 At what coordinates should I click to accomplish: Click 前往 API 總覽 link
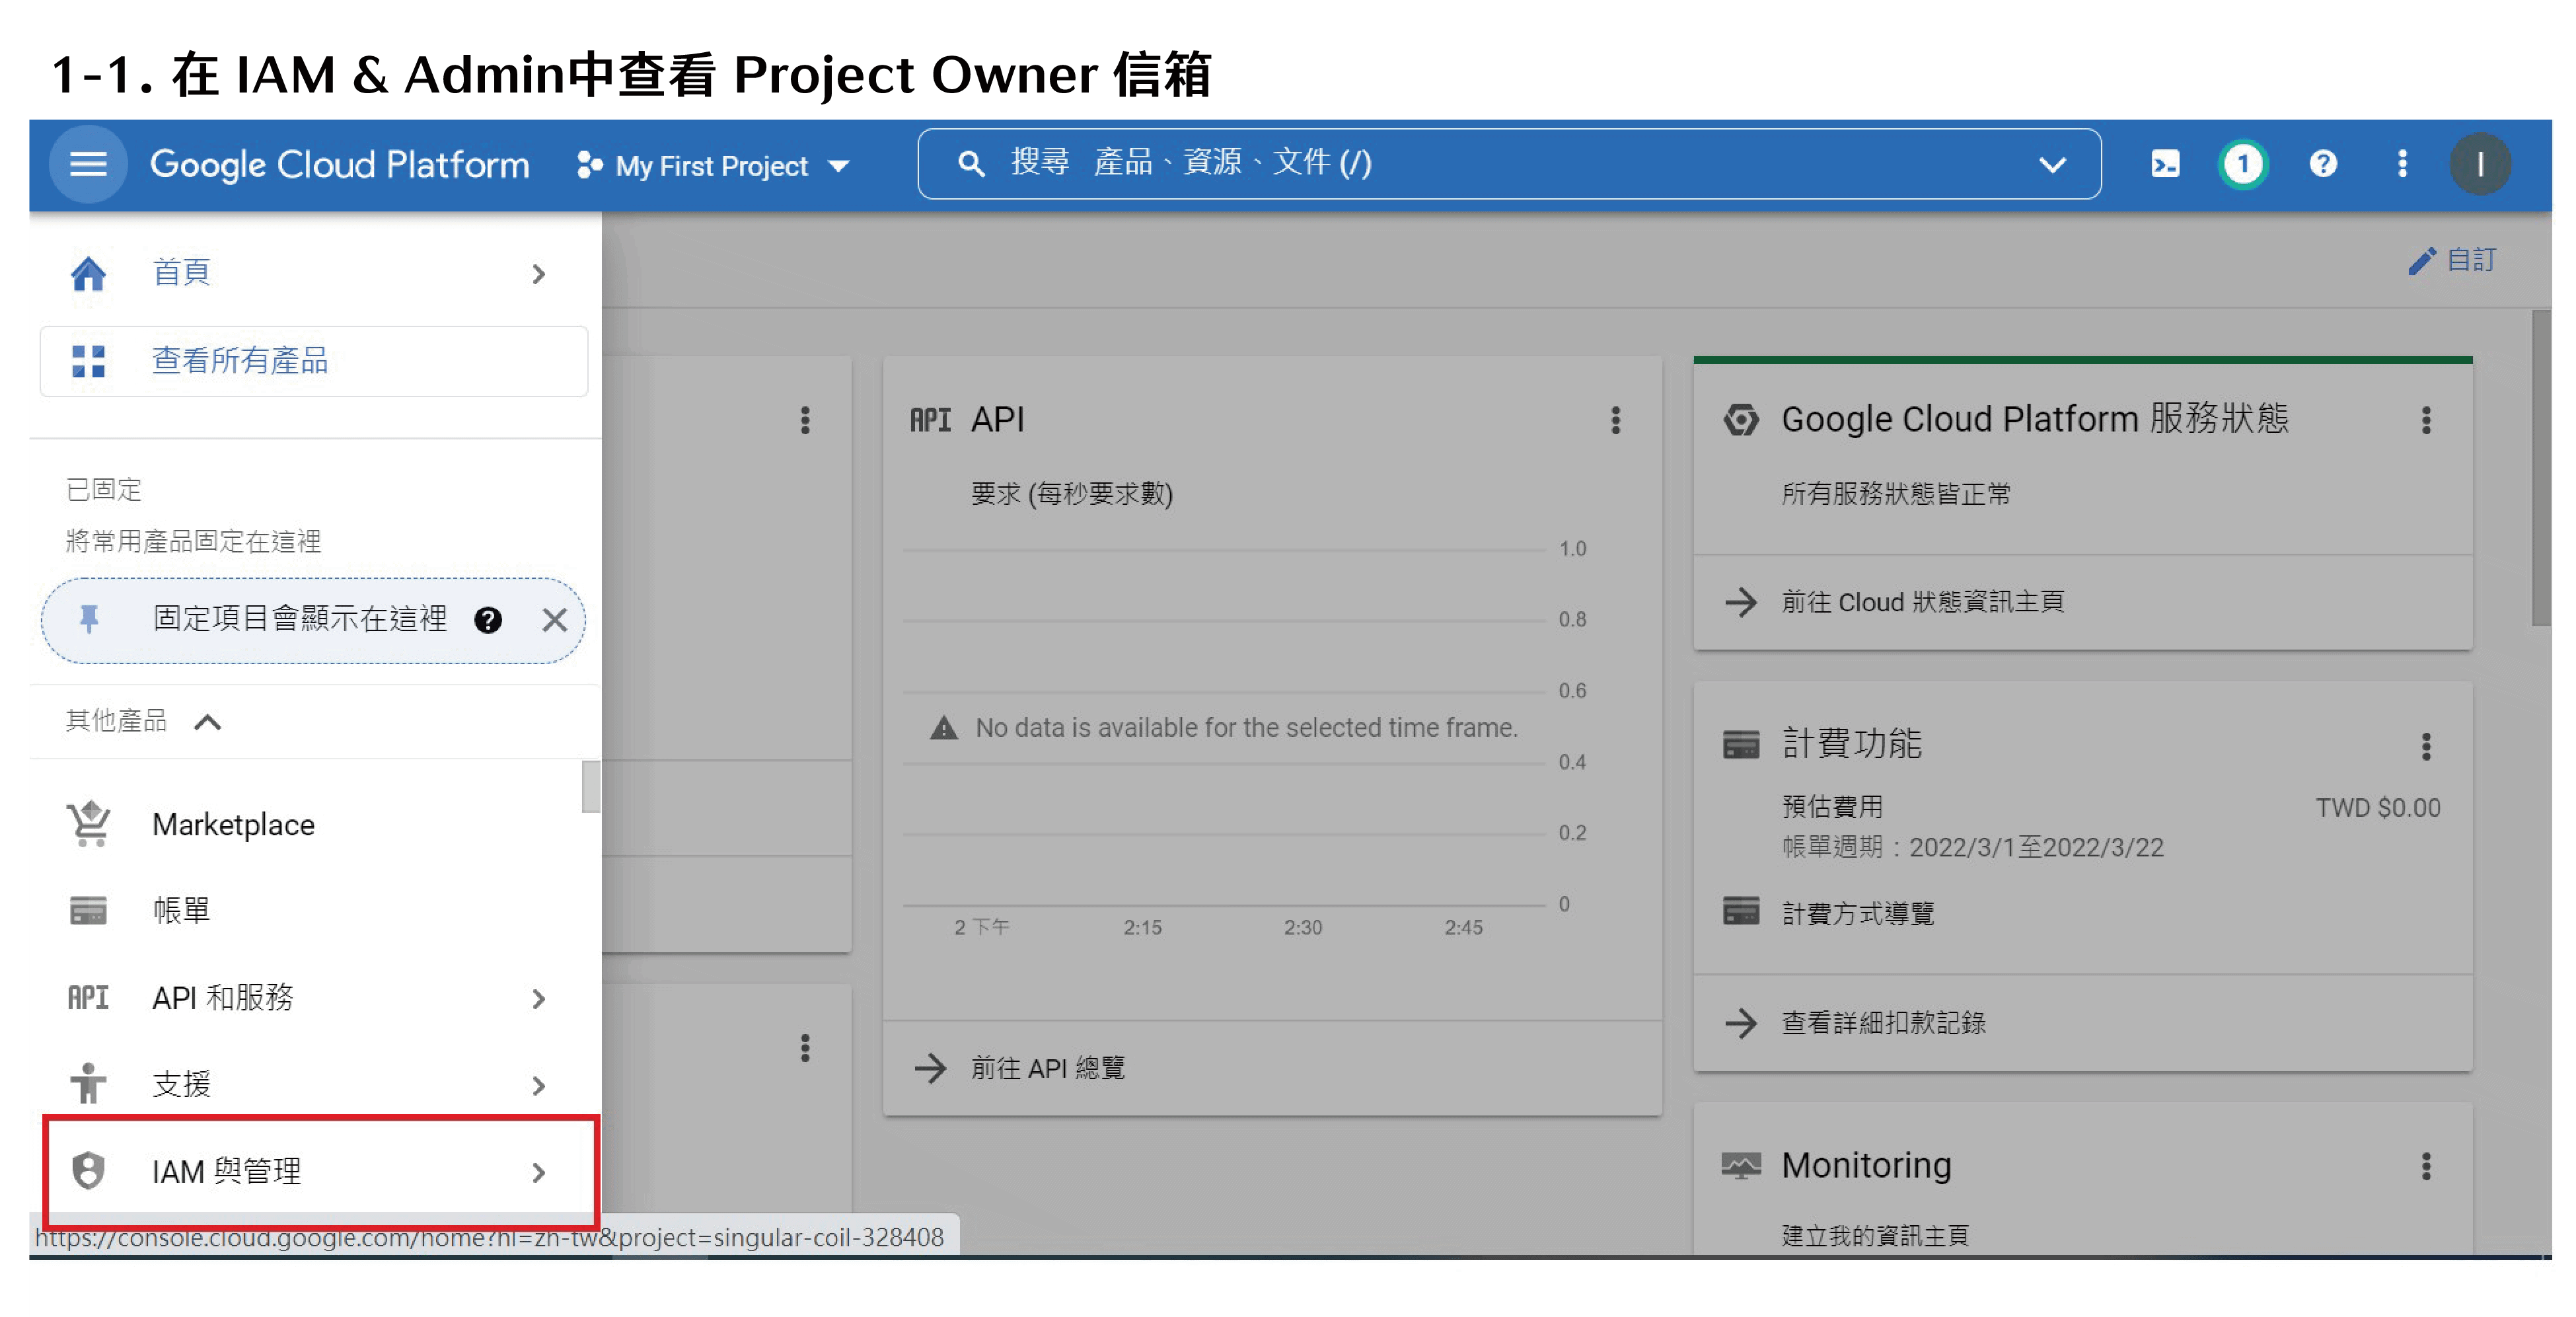1047,1068
